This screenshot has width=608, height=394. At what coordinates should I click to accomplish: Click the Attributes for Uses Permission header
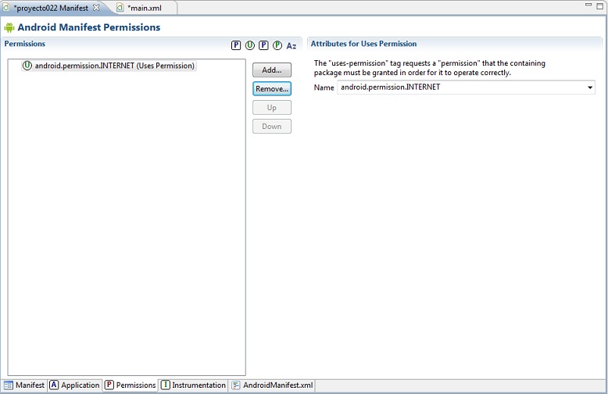point(363,44)
